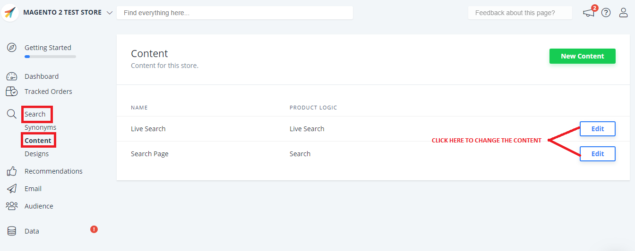This screenshot has width=635, height=251.
Task: Click the Data database icon
Action: click(x=12, y=231)
